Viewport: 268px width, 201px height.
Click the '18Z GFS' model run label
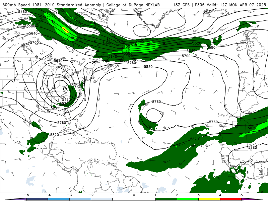pos(181,5)
